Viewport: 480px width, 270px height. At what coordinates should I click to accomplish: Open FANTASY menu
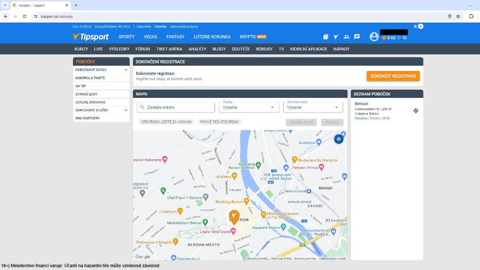175,37
